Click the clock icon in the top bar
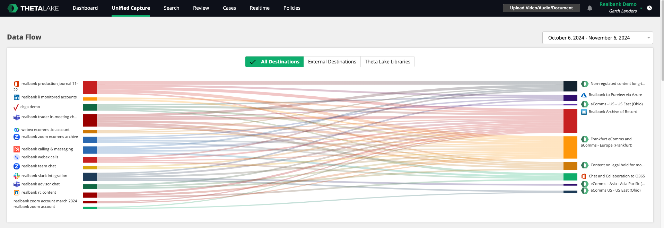This screenshot has width=664, height=228. click(x=649, y=8)
